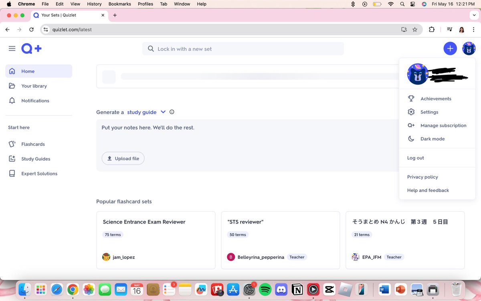Close the Your Sets Quizlet tab
Screen dimensions: 481x301
103,15
